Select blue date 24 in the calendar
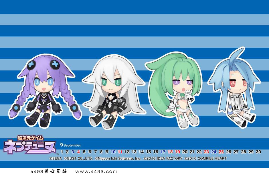This screenshot has width=269, height=175. 214,152
